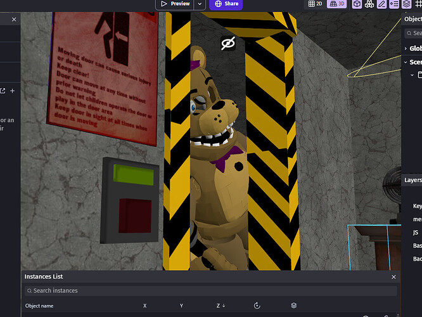The image size is (422, 317).
Task: Switch the editor to 2D view
Action: pyautogui.click(x=315, y=4)
